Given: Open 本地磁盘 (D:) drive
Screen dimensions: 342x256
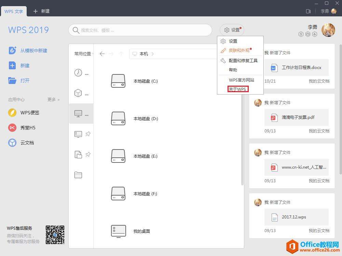Looking at the screenshot, I should click(134, 118).
